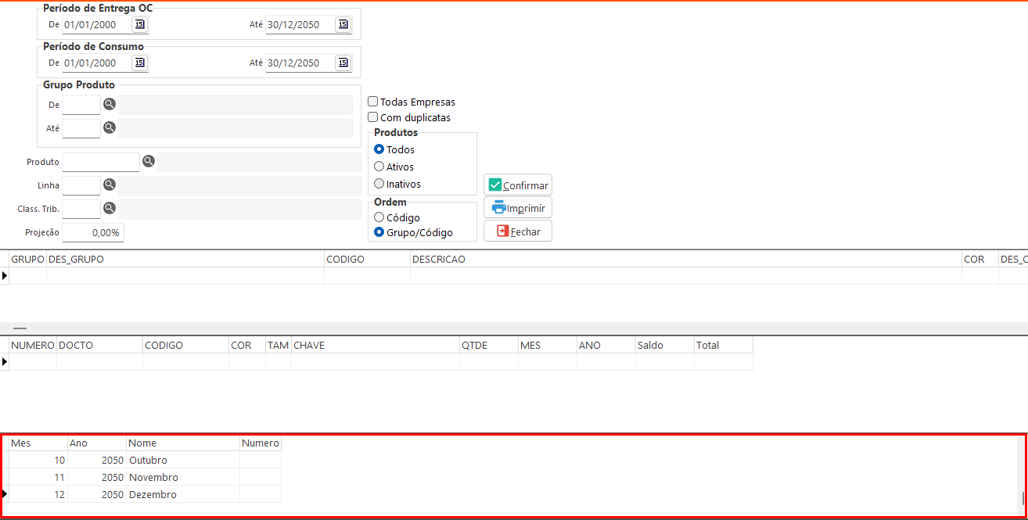The image size is (1028, 520).
Task: Click the Fechar button
Action: click(x=518, y=231)
